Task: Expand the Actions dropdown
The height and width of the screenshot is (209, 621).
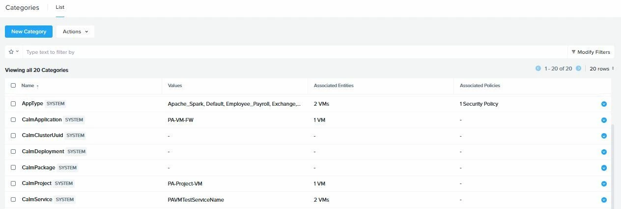Action: pyautogui.click(x=75, y=31)
